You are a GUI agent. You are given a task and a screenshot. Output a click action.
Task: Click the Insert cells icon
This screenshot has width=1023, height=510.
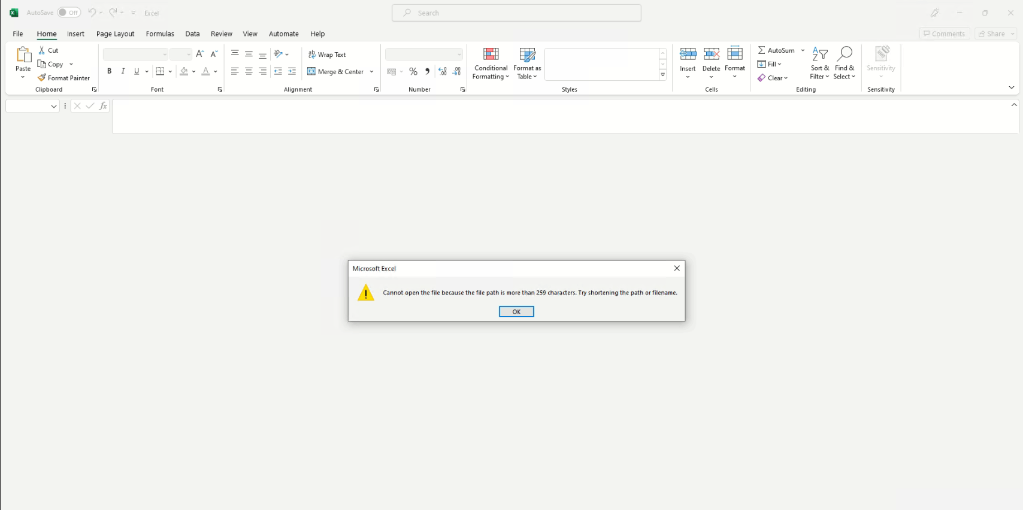point(688,54)
